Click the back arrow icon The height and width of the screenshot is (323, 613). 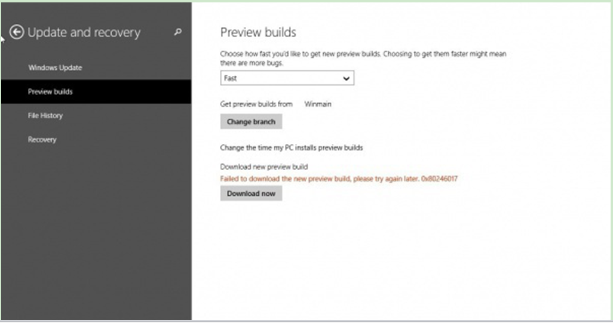[17, 32]
